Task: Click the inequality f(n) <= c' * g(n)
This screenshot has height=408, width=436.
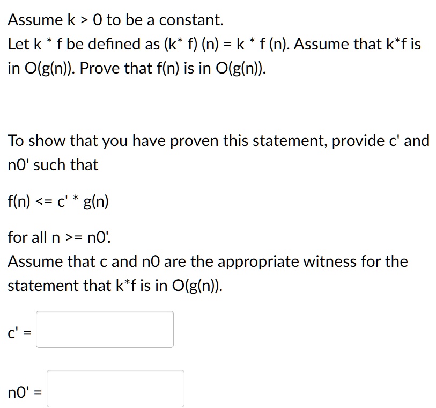Action: tap(58, 201)
